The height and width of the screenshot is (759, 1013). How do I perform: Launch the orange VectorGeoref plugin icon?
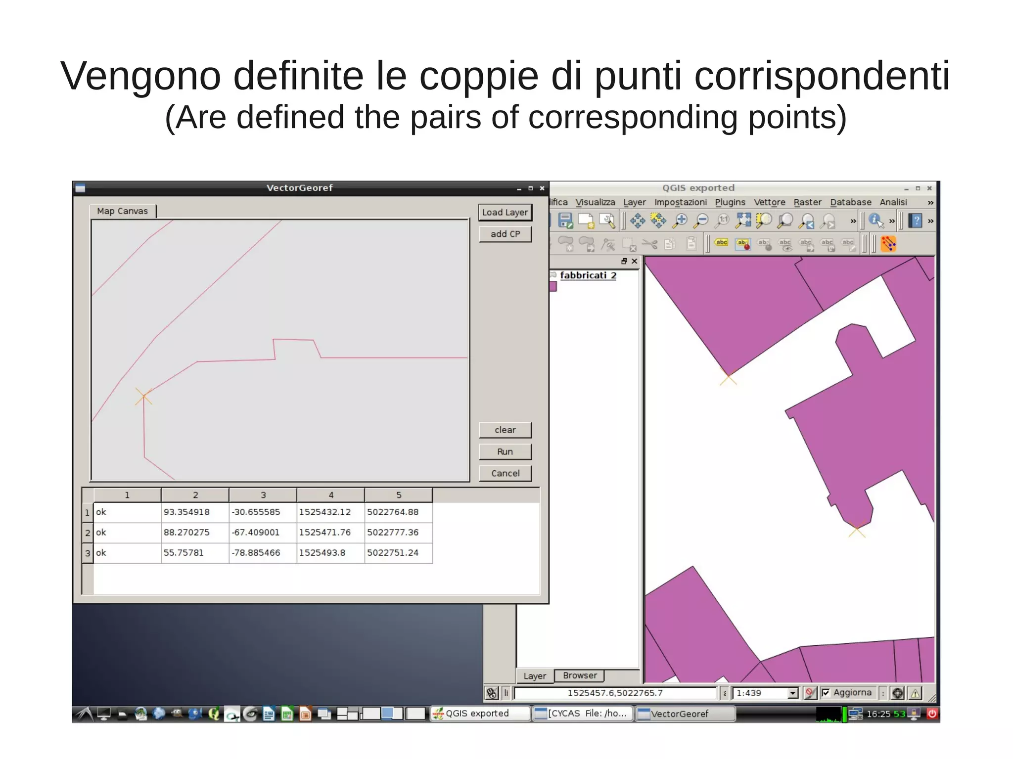(x=889, y=244)
